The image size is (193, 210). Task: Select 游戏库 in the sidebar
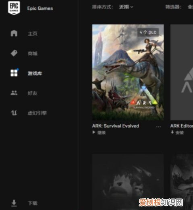(35, 73)
